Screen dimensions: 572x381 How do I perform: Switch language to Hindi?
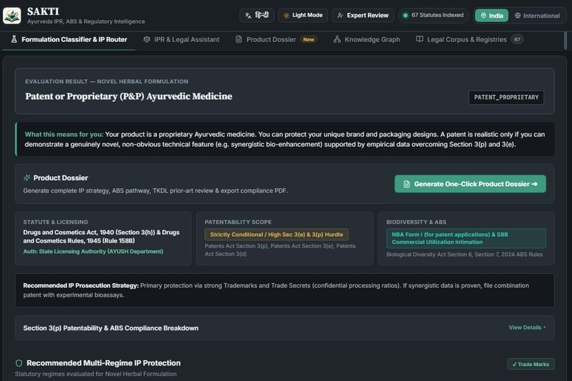pos(257,16)
